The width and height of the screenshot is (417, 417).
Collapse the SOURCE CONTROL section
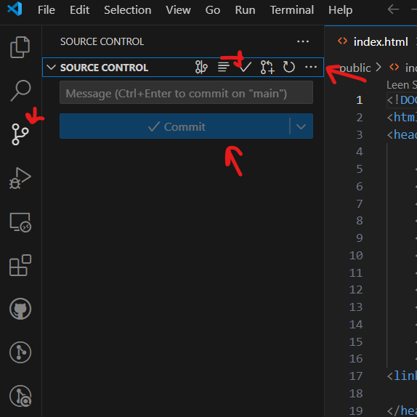point(51,68)
